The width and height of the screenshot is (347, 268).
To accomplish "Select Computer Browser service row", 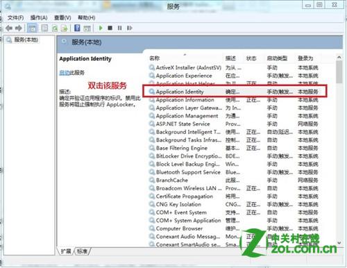I will point(234,228).
